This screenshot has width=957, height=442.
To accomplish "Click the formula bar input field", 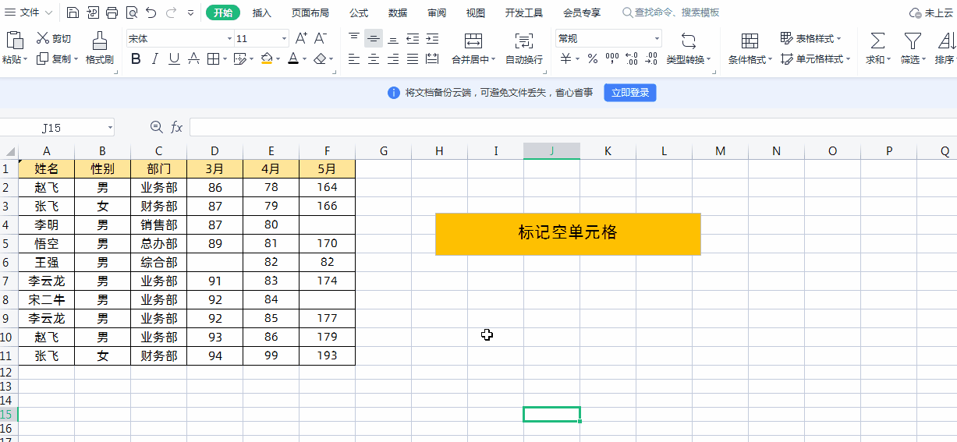I will point(572,127).
